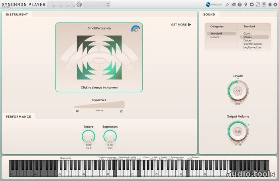Viewport: 279px width, 181px height.
Task: Click the window resize icon
Action: pyautogui.click(x=257, y=5)
